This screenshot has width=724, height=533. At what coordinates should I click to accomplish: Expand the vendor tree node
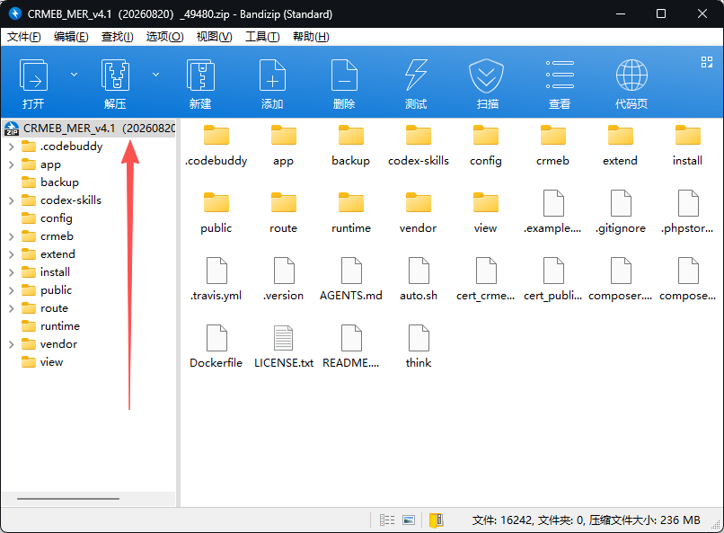(12, 344)
